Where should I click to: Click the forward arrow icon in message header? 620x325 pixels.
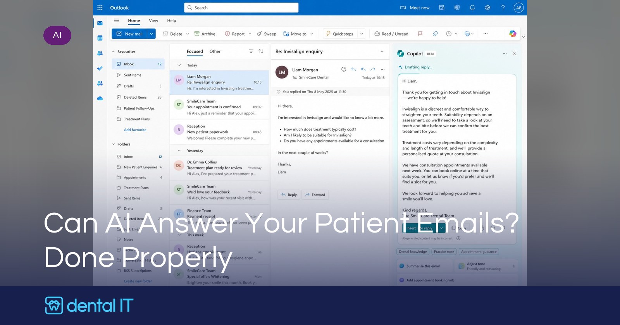373,69
